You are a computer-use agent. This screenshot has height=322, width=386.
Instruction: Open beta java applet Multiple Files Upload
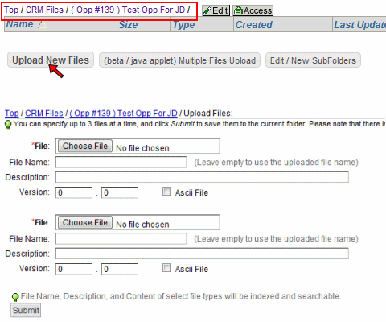[179, 60]
